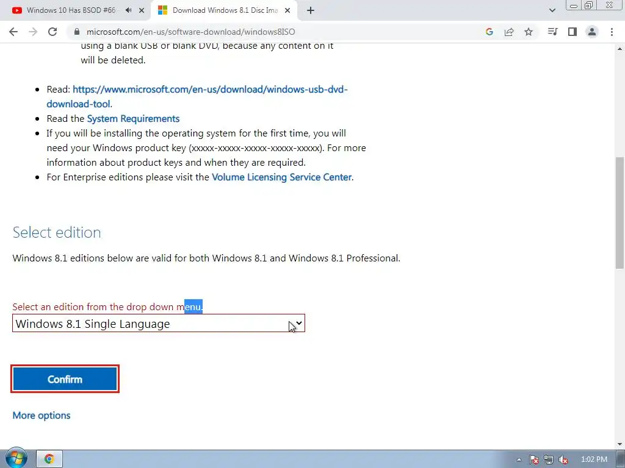The width and height of the screenshot is (625, 468).
Task: Click the Chrome icon in the taskbar
Action: pos(49,459)
